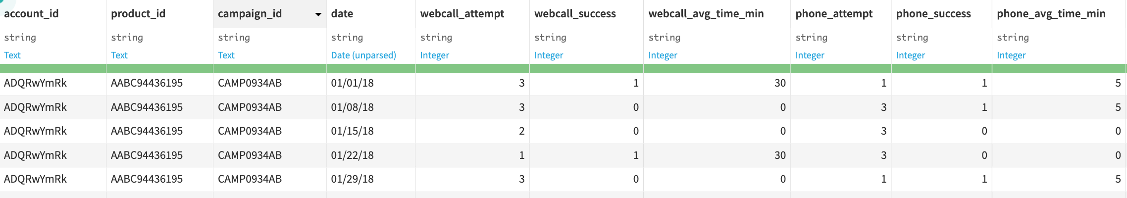Image resolution: width=1127 pixels, height=198 pixels.
Task: Select CAMP0934AB cell in the 01/15/18 row
Action: point(250,131)
